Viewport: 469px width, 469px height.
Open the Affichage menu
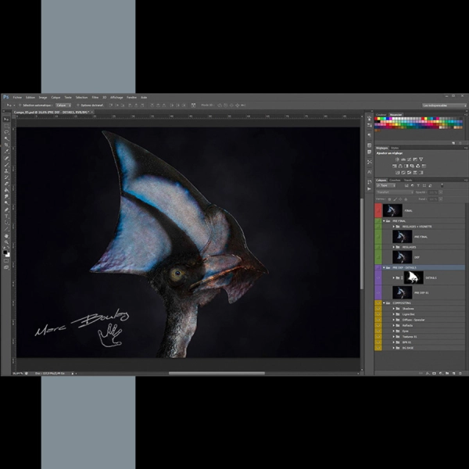(x=116, y=98)
